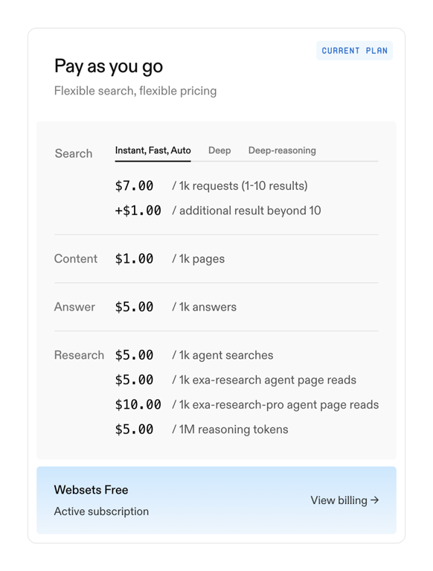
Task: Click the 1k exa-research agent page reads text
Action: click(264, 380)
